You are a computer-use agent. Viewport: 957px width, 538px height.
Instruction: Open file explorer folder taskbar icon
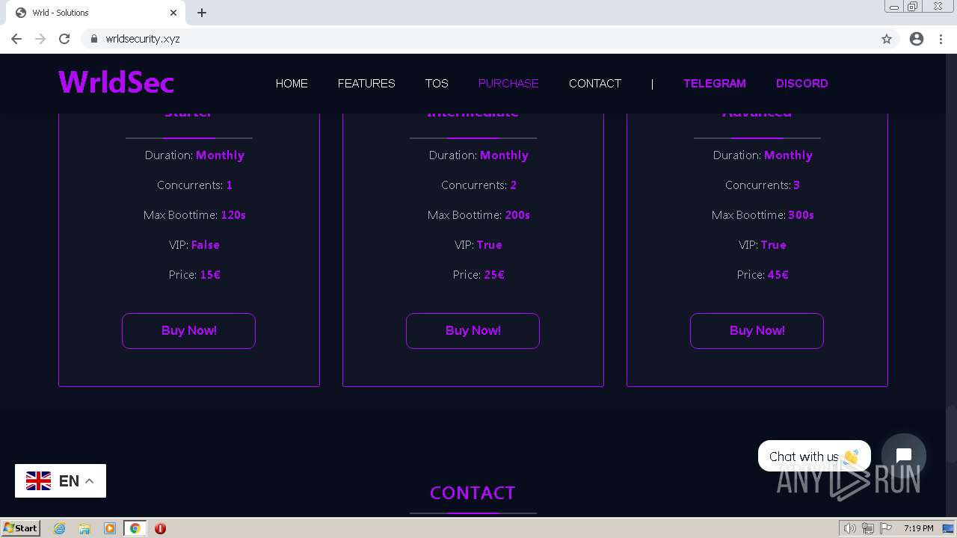pos(84,528)
